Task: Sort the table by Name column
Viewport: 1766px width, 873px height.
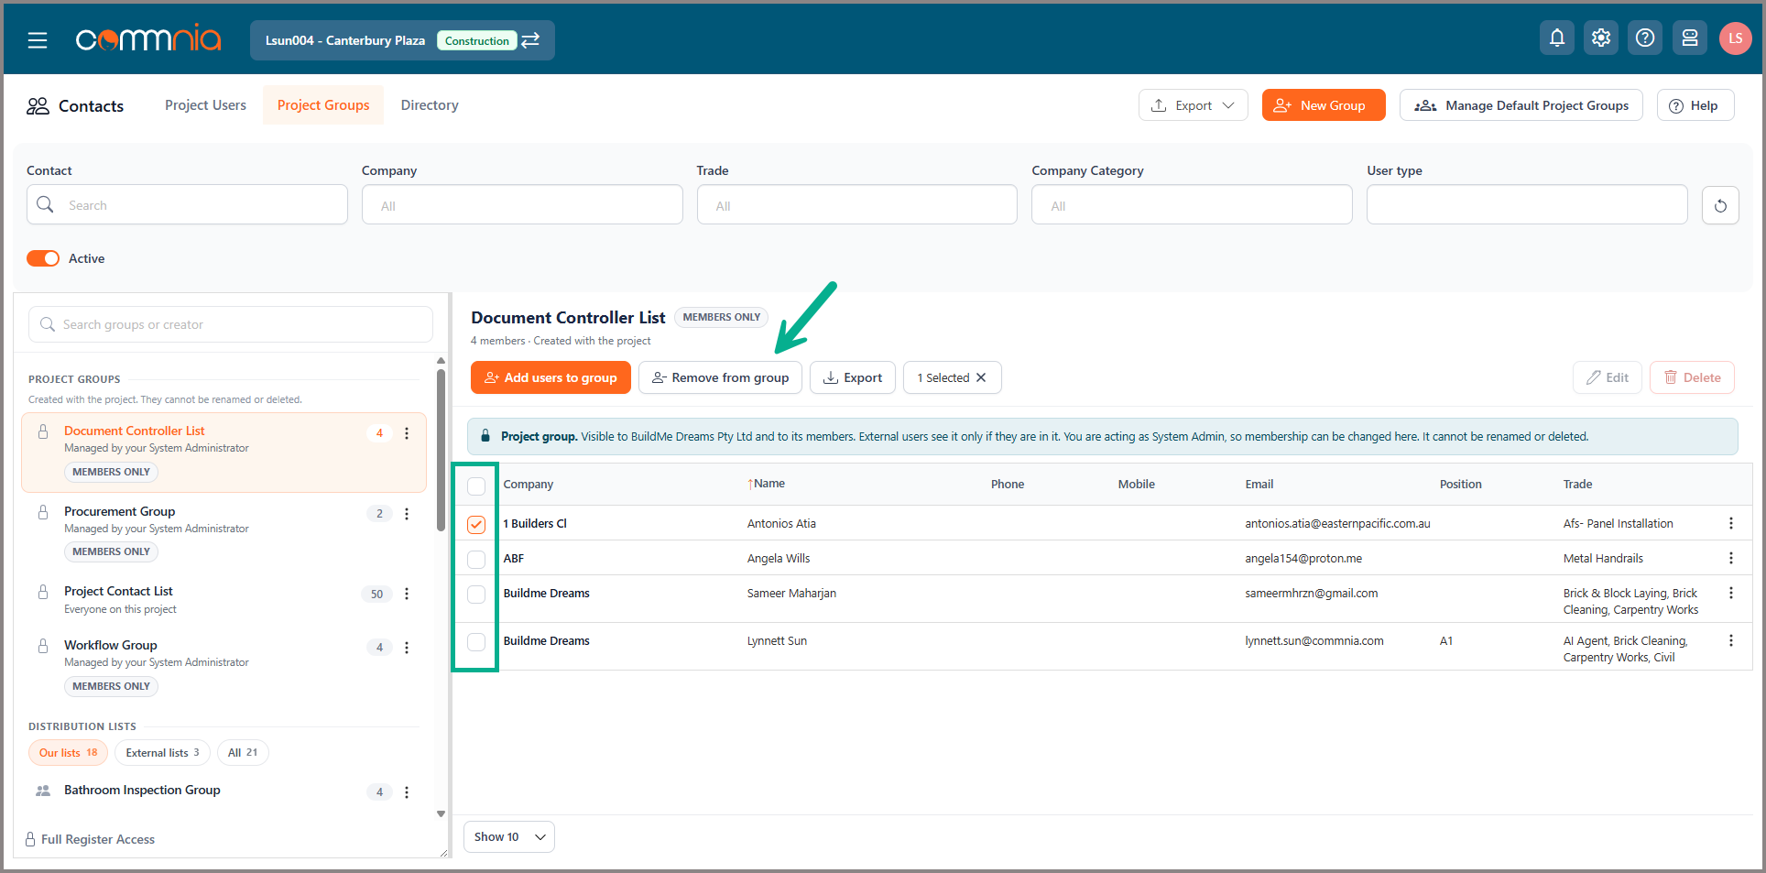Action: [x=766, y=484]
